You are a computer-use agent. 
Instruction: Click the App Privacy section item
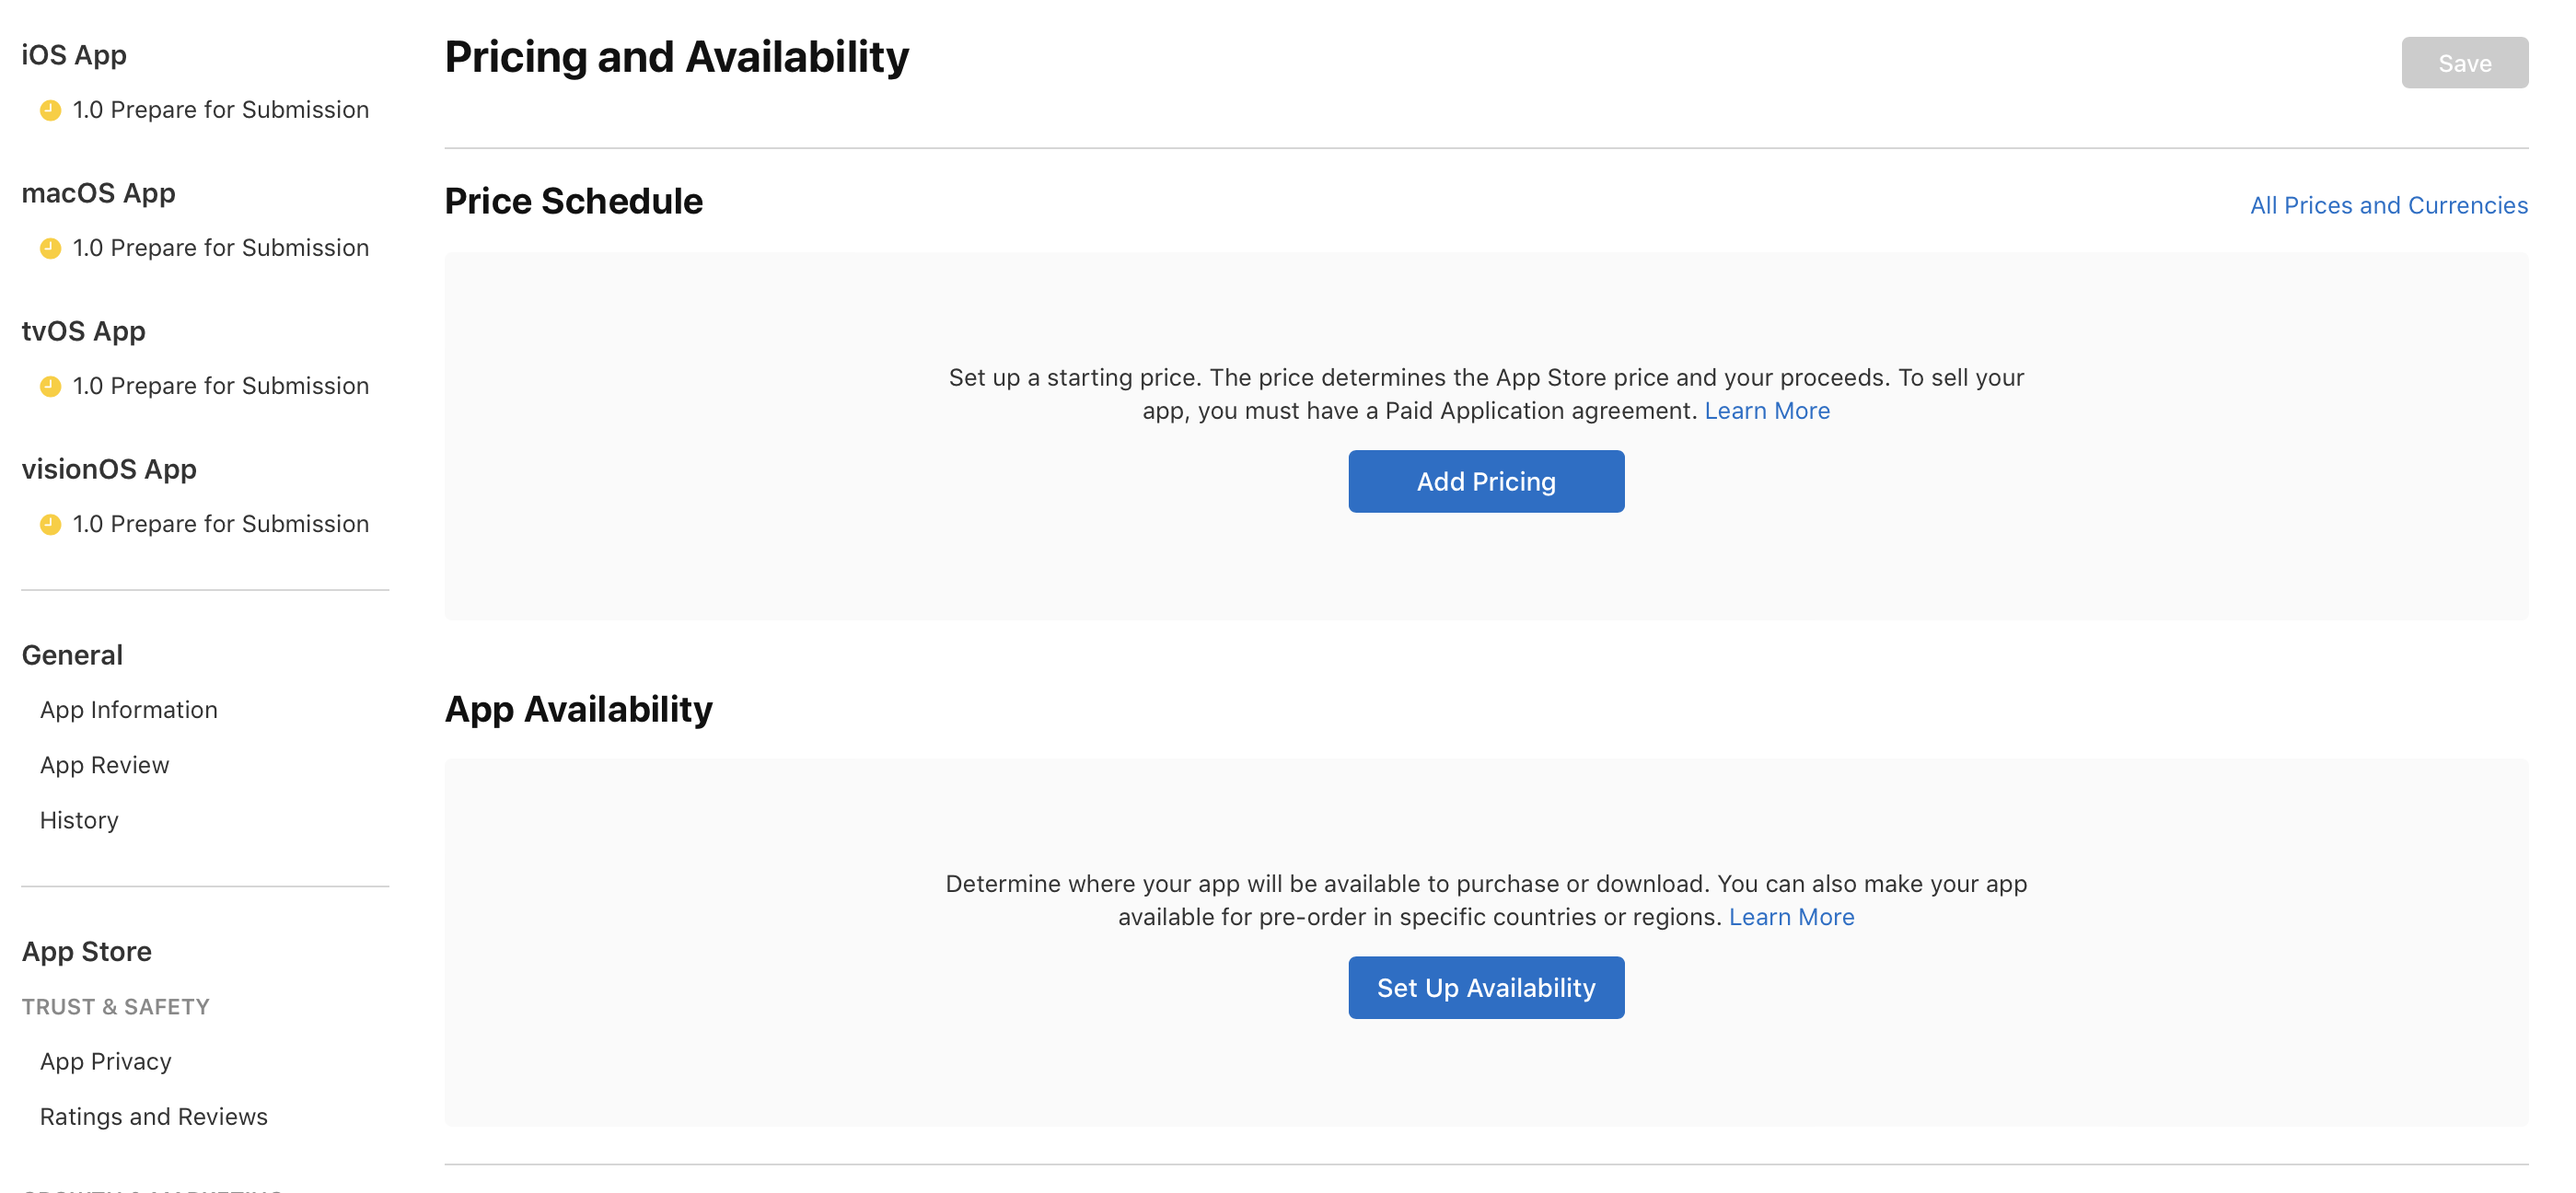(x=105, y=1060)
